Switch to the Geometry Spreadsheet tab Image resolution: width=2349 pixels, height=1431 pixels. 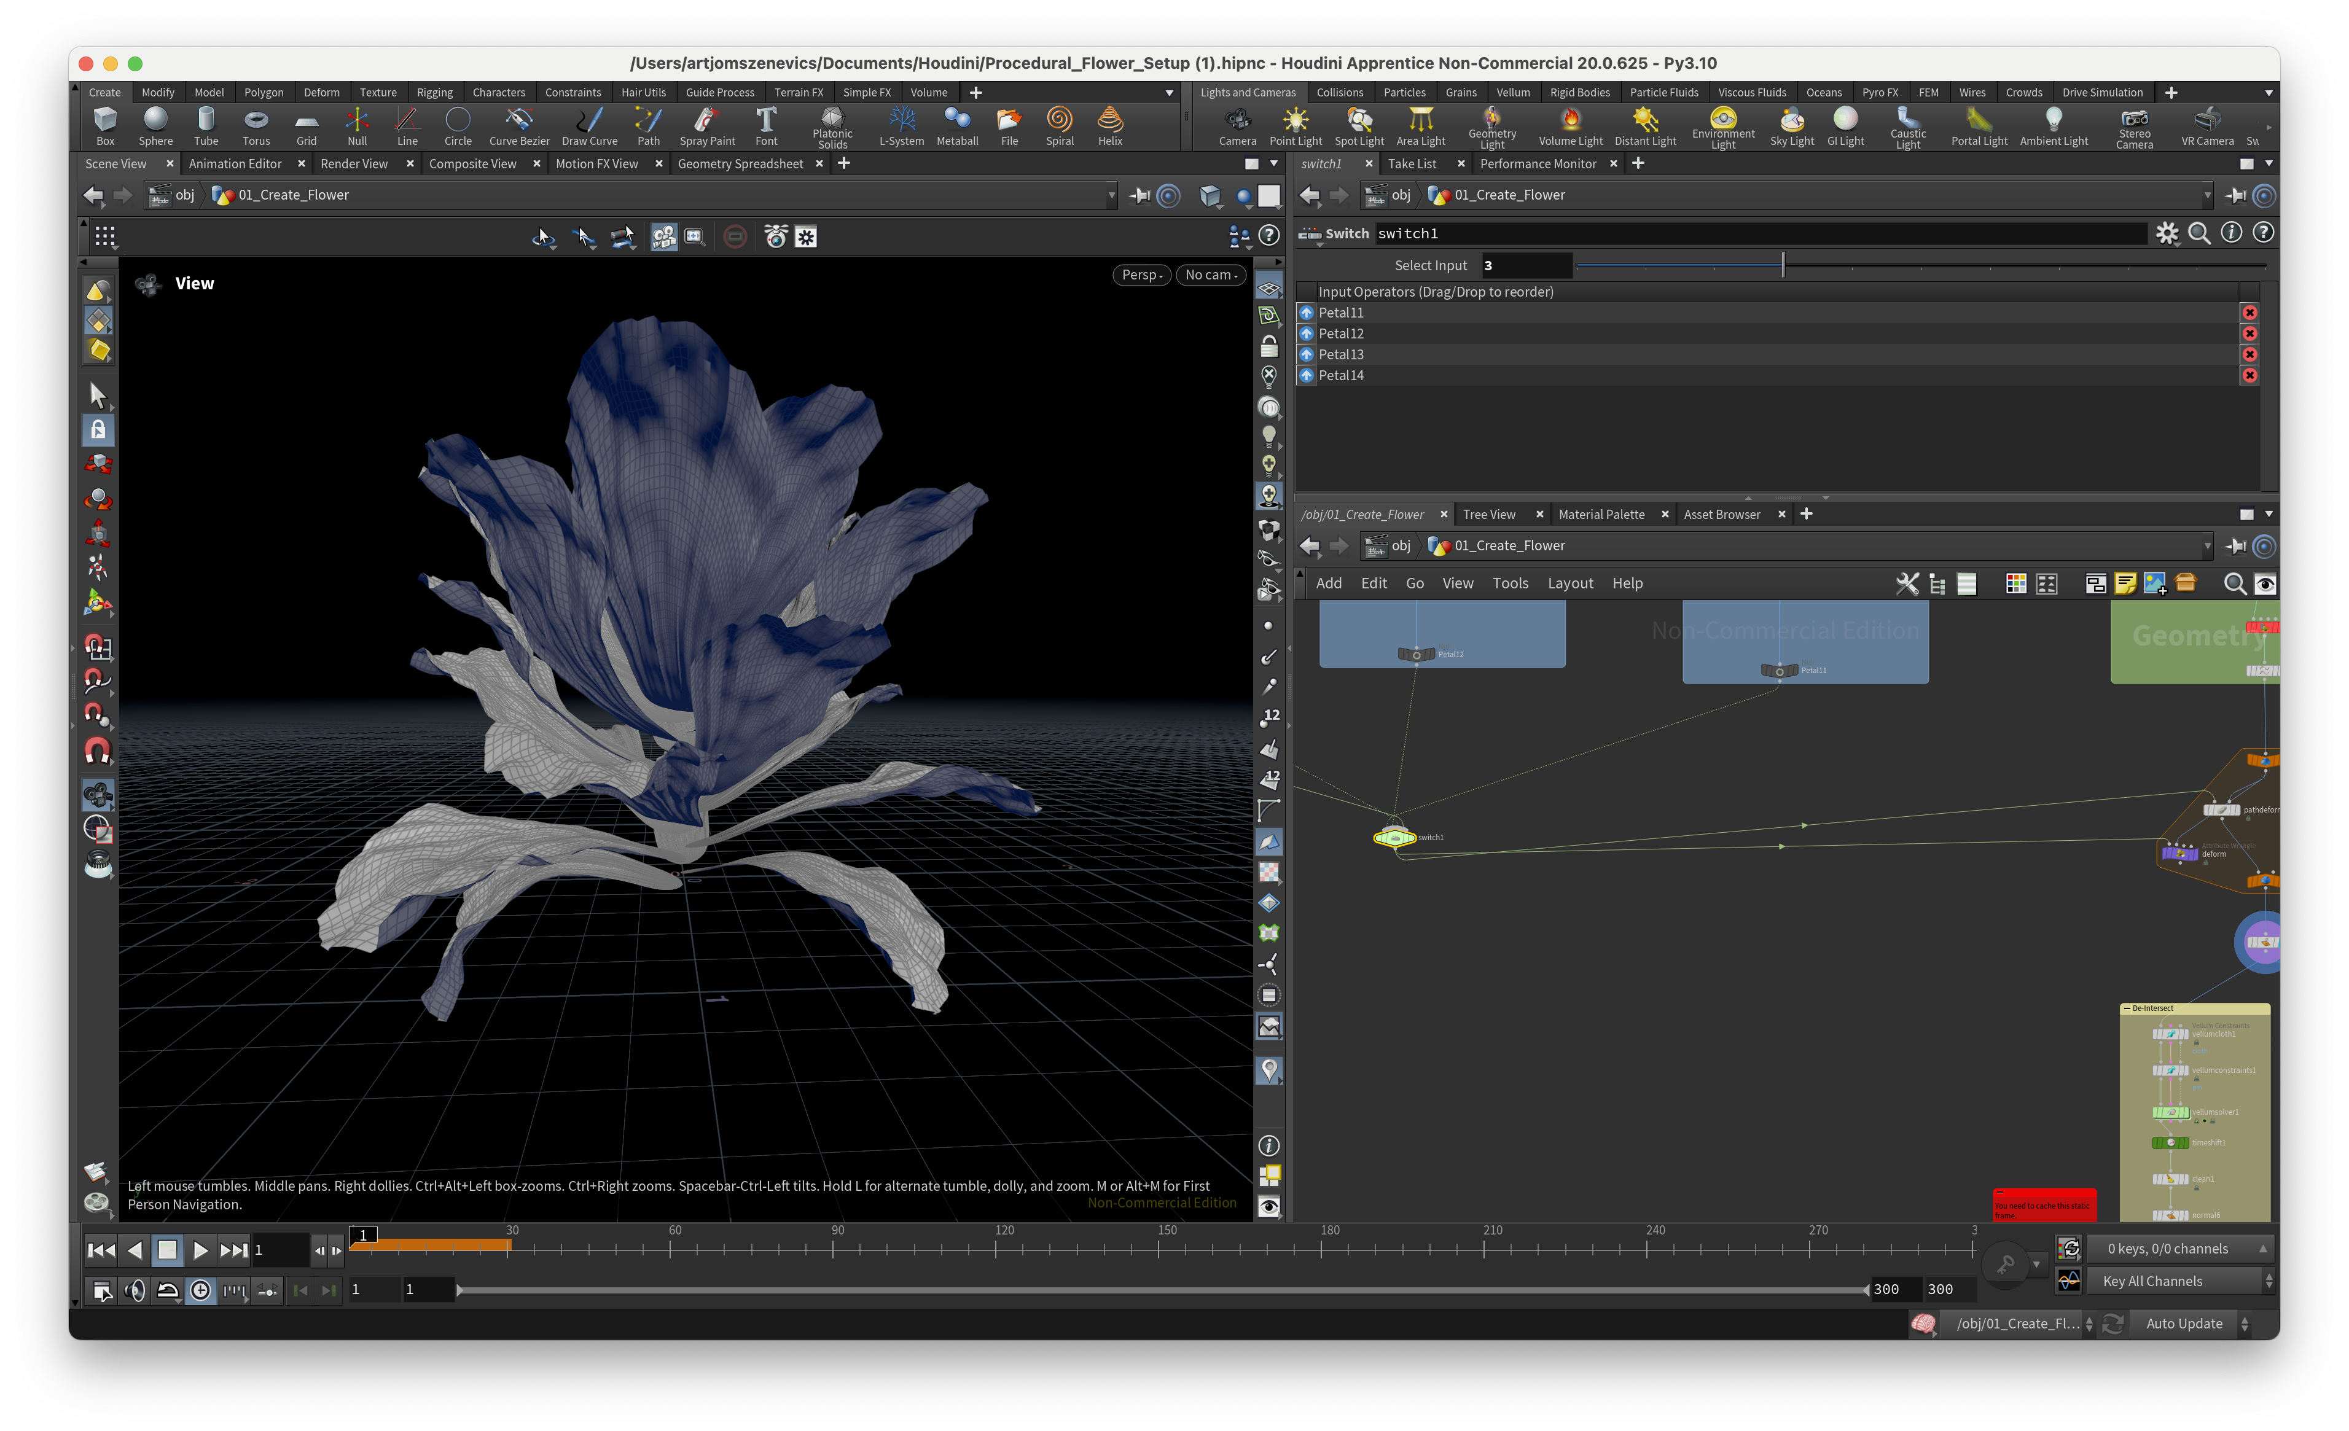click(740, 164)
